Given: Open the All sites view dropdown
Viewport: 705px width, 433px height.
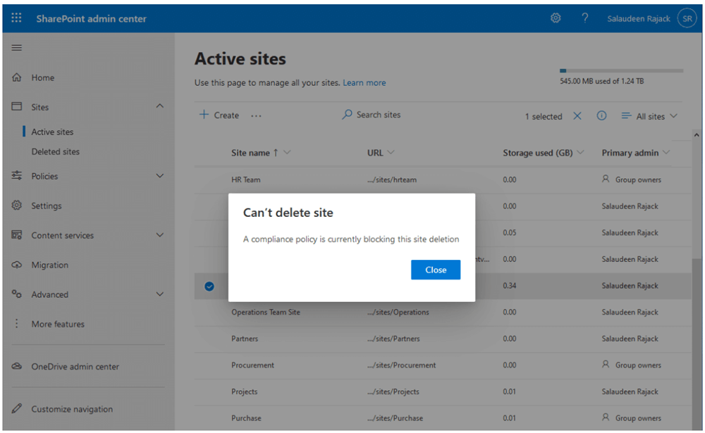Looking at the screenshot, I should (649, 116).
